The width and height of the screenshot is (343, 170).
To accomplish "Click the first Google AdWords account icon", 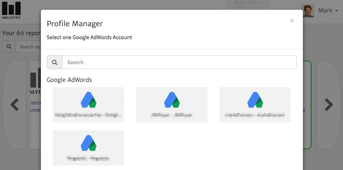I will point(88,100).
